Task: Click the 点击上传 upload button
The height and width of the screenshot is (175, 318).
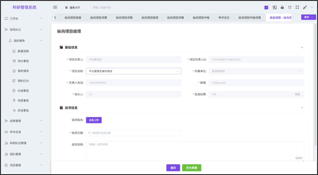Action: coord(94,120)
